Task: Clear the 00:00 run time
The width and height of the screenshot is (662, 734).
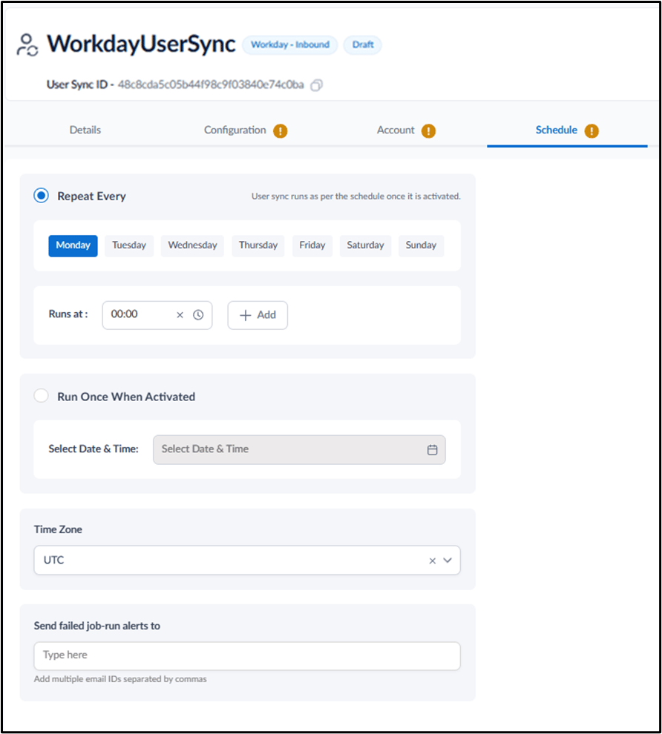Action: (x=180, y=315)
